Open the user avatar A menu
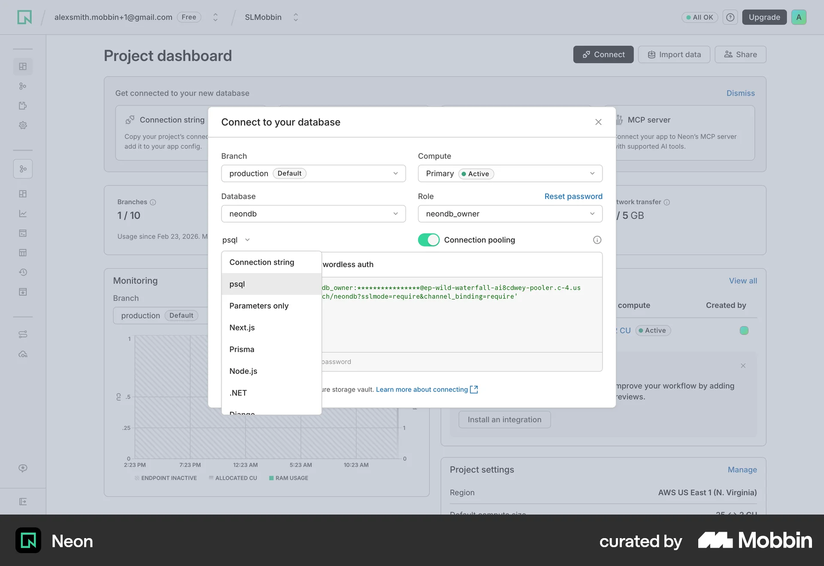This screenshot has width=824, height=566. pyautogui.click(x=799, y=17)
